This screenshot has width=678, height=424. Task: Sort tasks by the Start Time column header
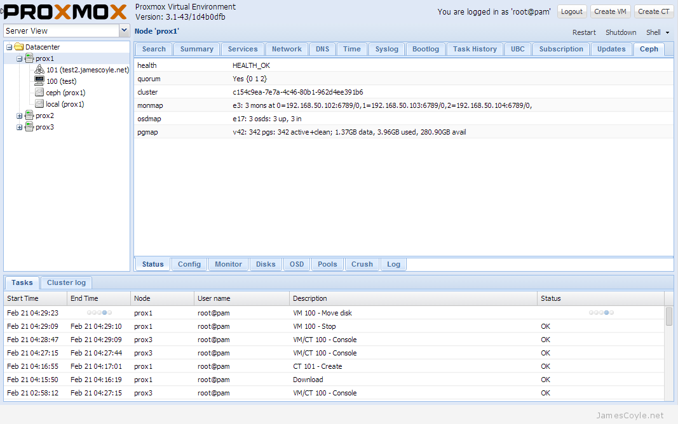(36, 298)
